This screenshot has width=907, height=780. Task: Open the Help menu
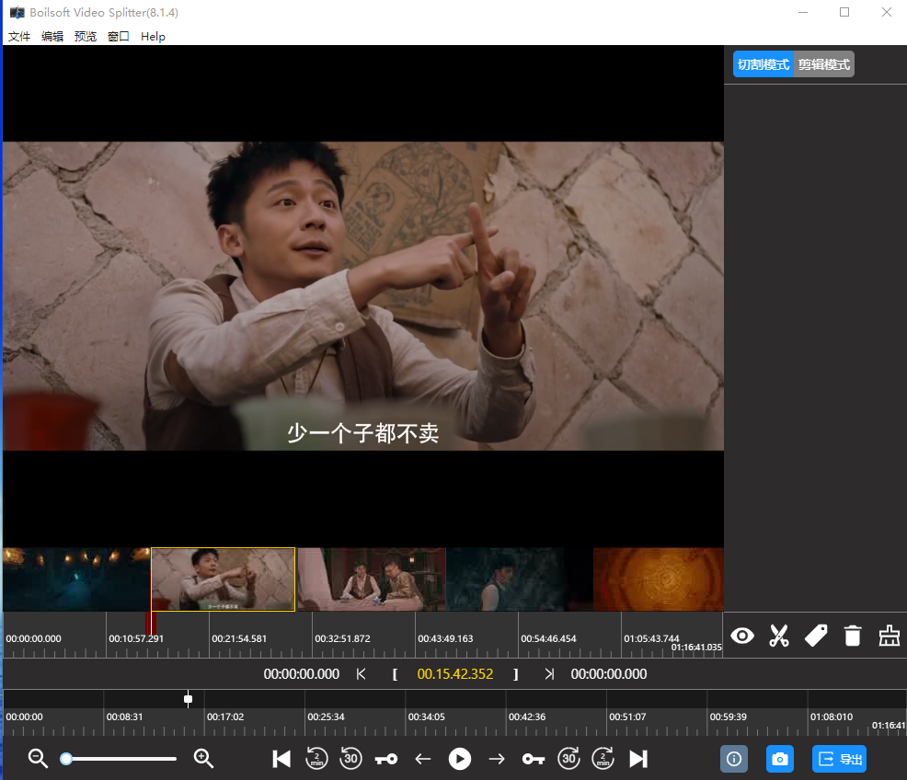point(153,37)
